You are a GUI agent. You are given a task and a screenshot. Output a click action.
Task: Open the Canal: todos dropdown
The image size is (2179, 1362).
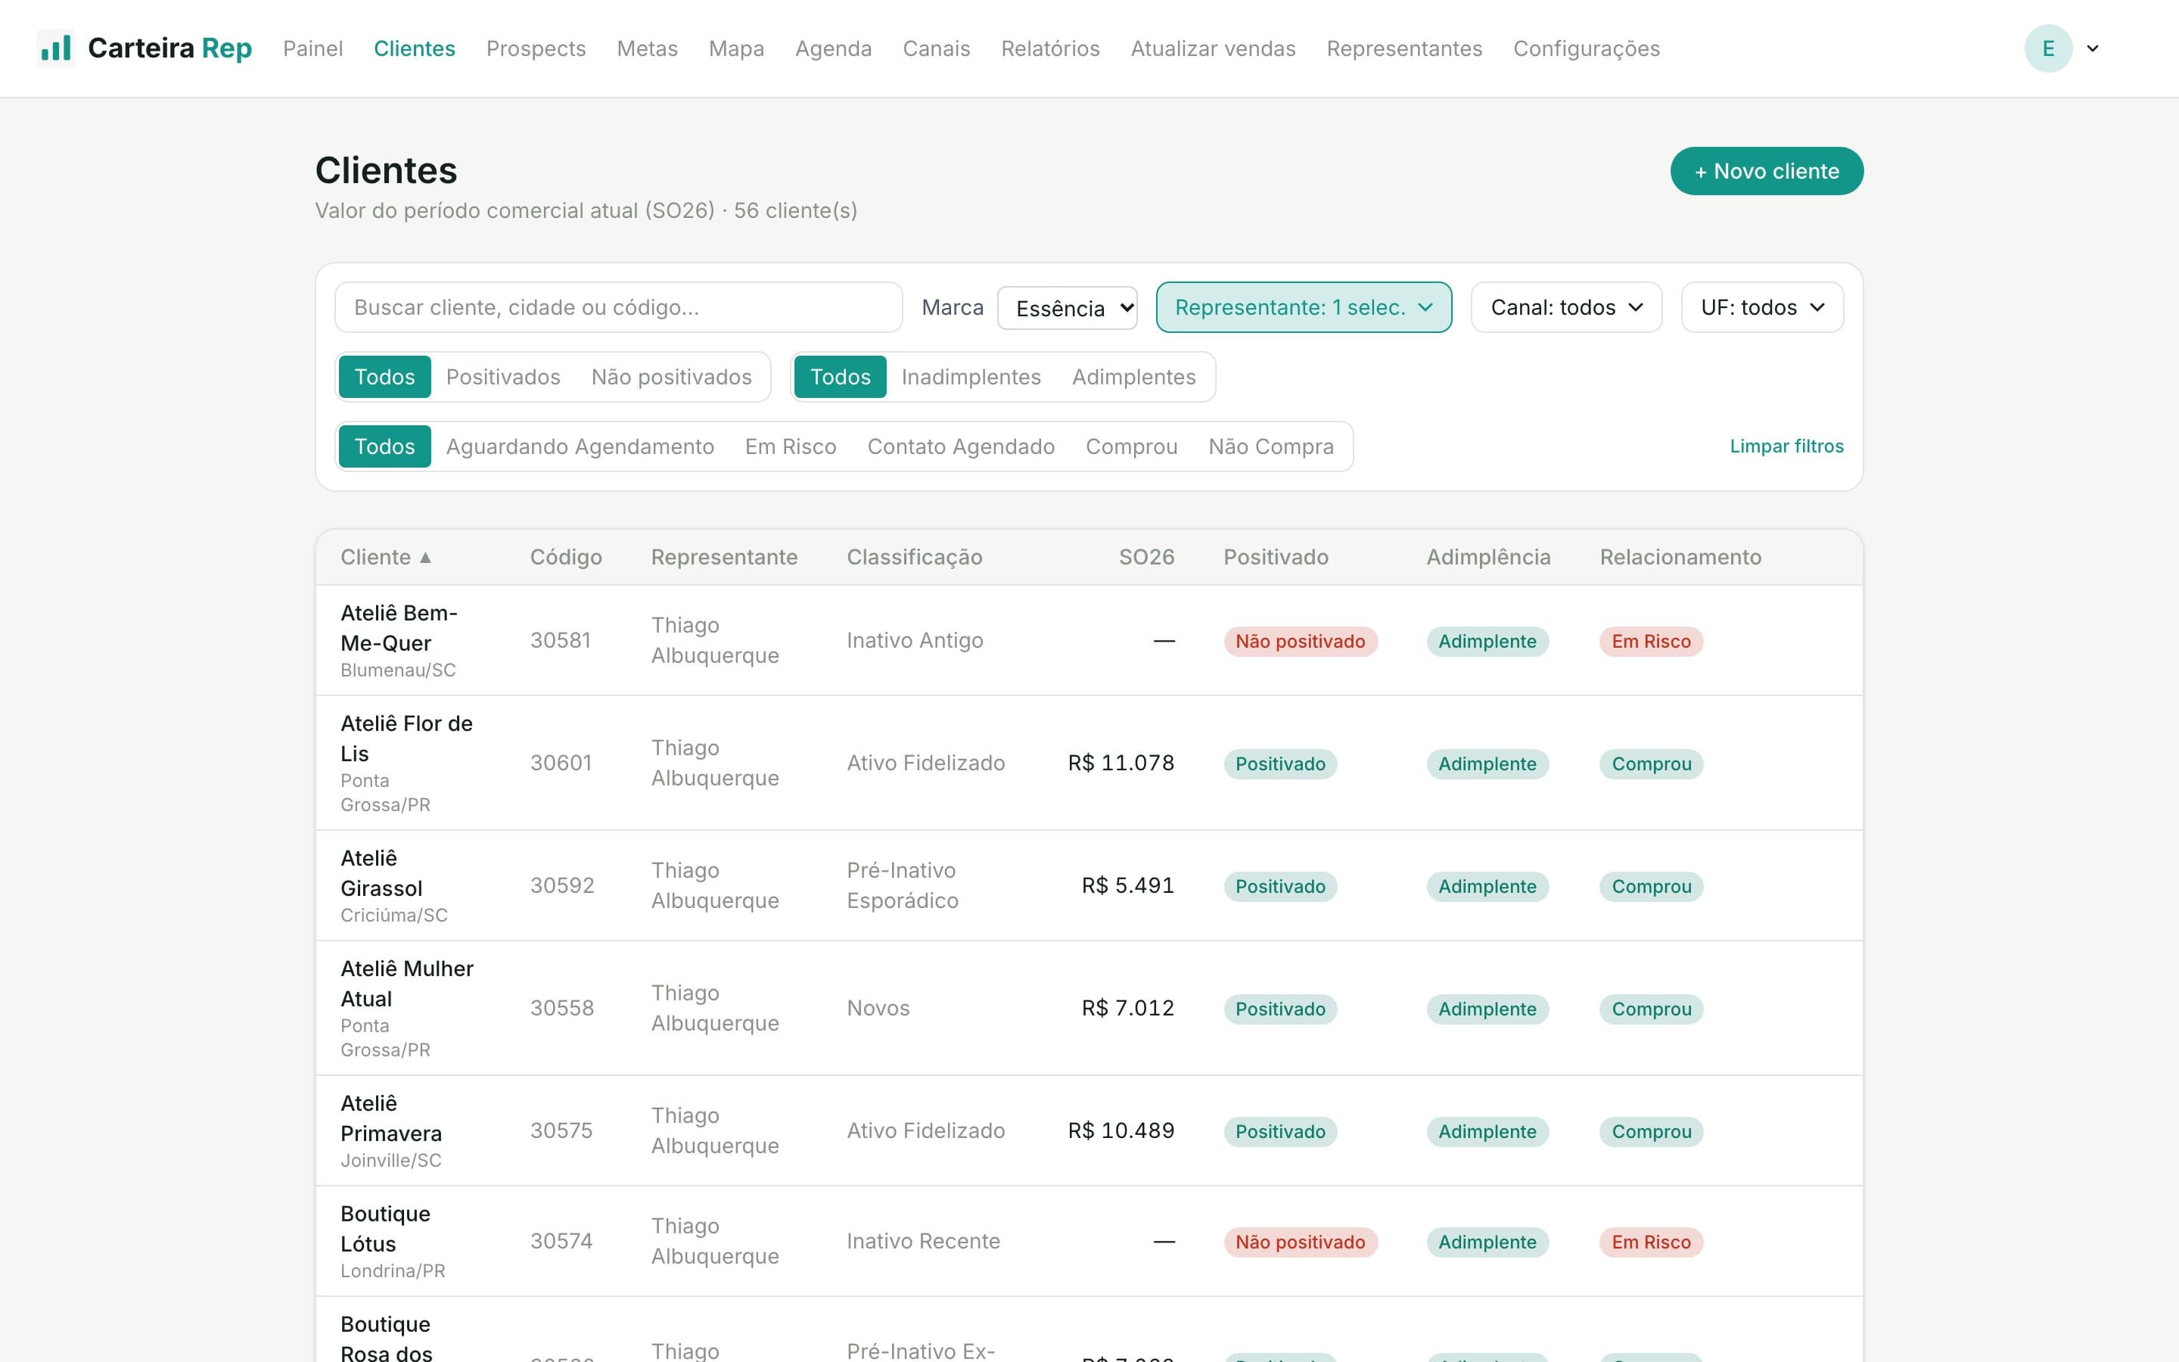pyautogui.click(x=1566, y=307)
